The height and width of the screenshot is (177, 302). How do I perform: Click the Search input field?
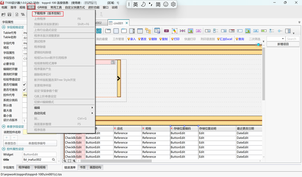(292, 39)
